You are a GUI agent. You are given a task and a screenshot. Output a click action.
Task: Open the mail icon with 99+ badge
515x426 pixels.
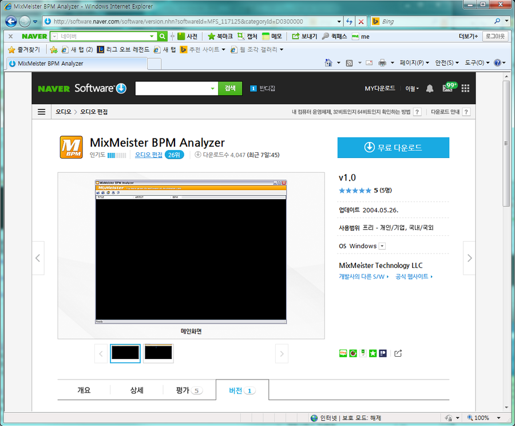[x=447, y=88]
